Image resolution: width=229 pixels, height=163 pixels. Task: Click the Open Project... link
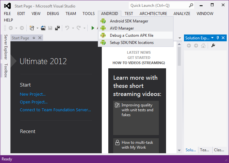pos(34,102)
